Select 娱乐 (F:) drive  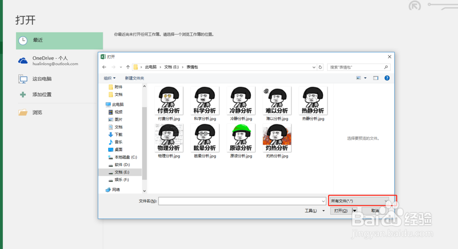[119, 180]
